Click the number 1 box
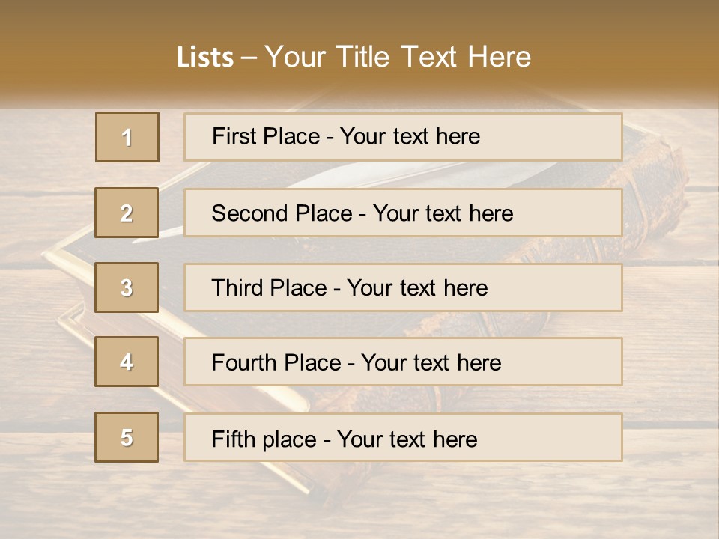Screen dimensions: 719x539 click(x=127, y=137)
